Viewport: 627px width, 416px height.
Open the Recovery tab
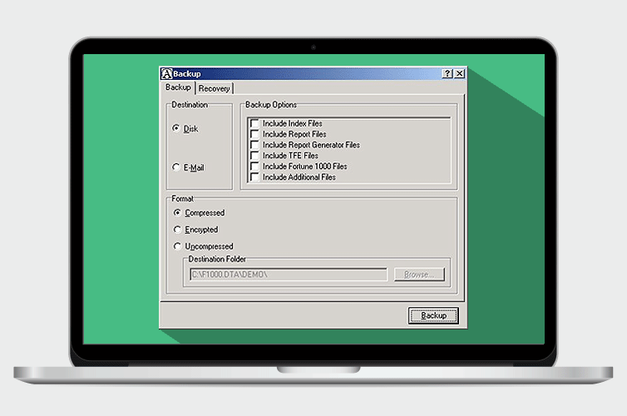(214, 89)
